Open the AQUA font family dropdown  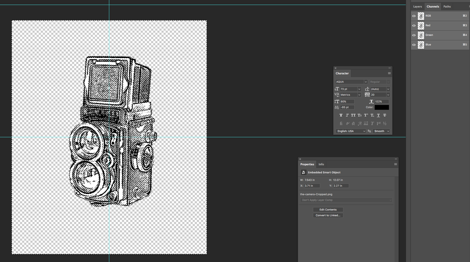[365, 82]
